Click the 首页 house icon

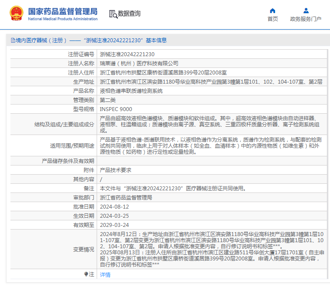click(x=273, y=10)
